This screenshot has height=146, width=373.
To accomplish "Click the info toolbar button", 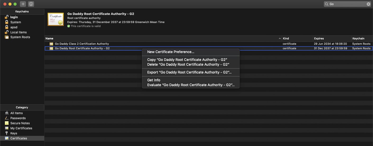I will tap(31, 4).
